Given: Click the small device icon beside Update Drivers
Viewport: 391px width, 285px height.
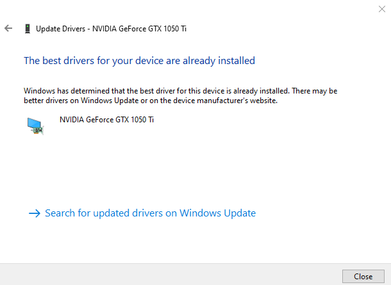Looking at the screenshot, I should click(27, 28).
